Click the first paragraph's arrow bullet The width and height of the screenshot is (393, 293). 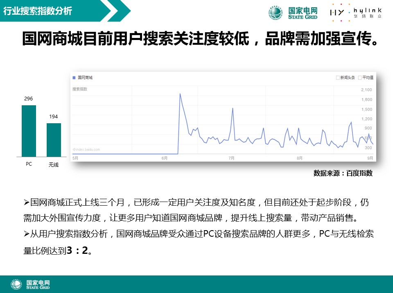(x=27, y=202)
